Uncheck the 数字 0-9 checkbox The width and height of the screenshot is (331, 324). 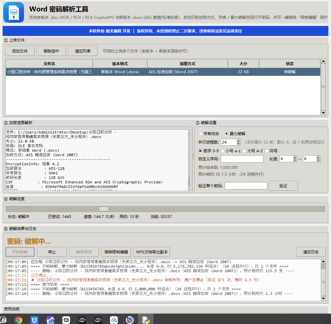tap(200, 151)
